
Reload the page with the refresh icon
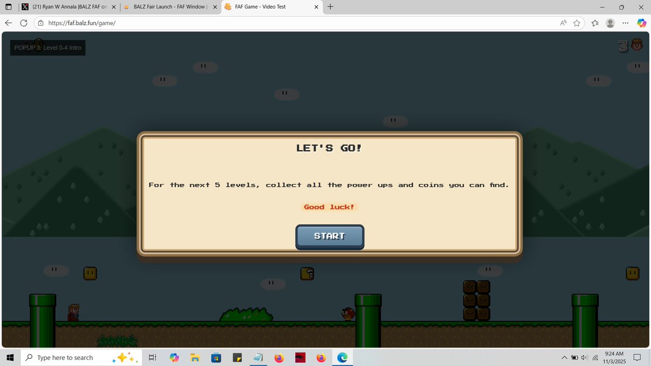point(24,23)
